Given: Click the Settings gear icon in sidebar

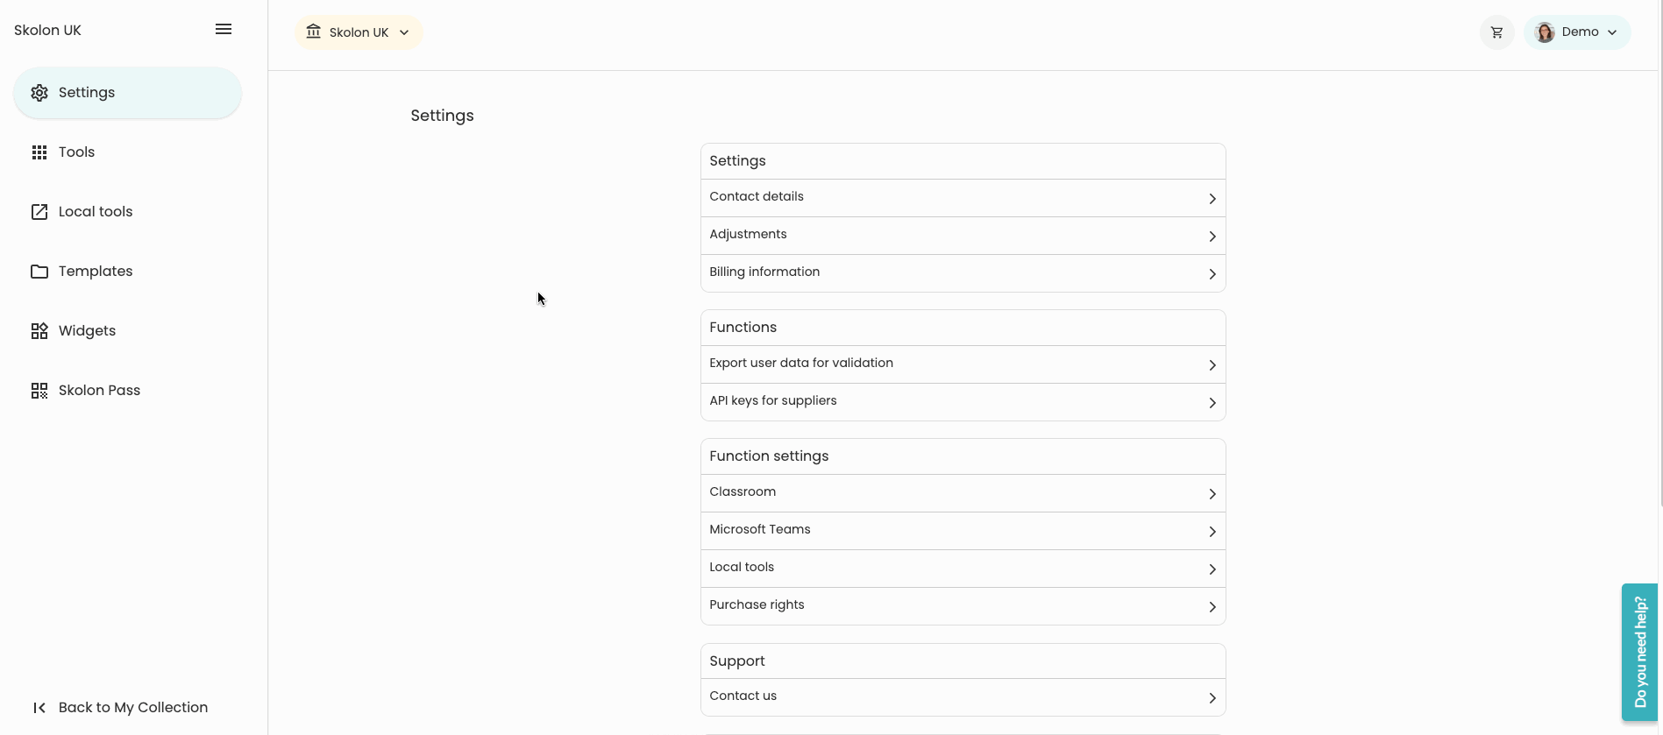Looking at the screenshot, I should [x=39, y=93].
